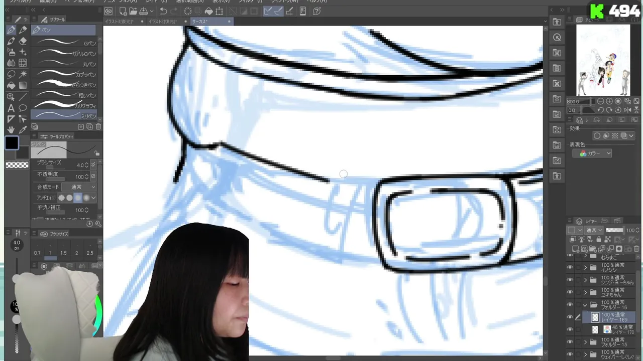Select the Decoration sparkle tool
Screen dimensions: 643x361
pos(23,52)
